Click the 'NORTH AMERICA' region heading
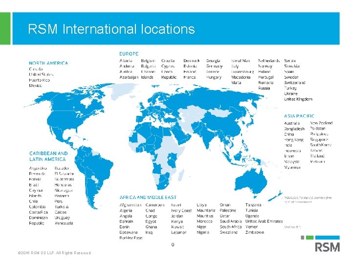 pyautogui.click(x=48, y=63)
